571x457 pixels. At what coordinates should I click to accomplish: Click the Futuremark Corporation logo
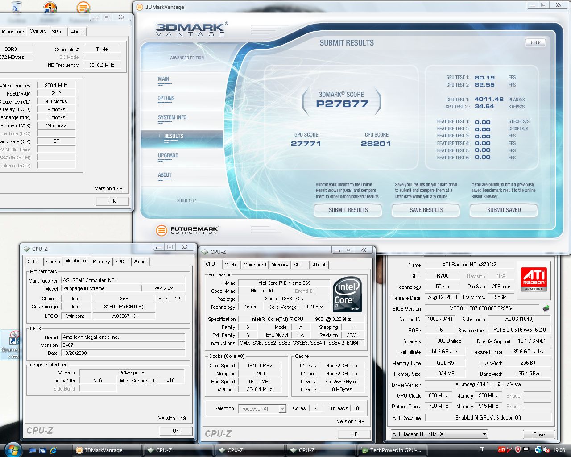tap(187, 230)
